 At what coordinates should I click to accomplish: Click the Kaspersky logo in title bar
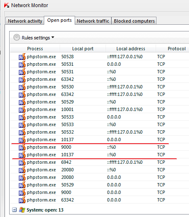(7, 5)
